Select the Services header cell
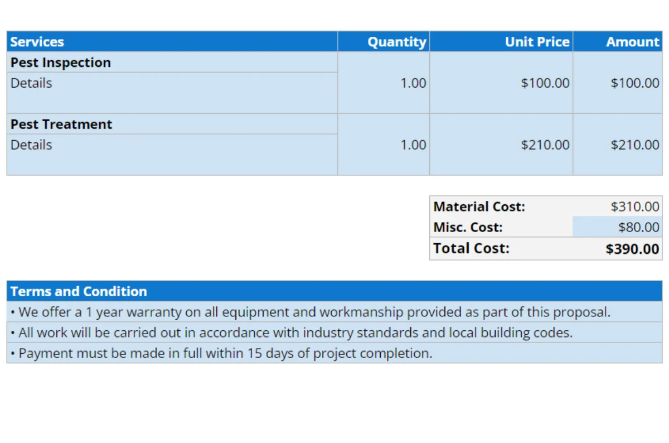The height and width of the screenshot is (443, 669). point(37,41)
